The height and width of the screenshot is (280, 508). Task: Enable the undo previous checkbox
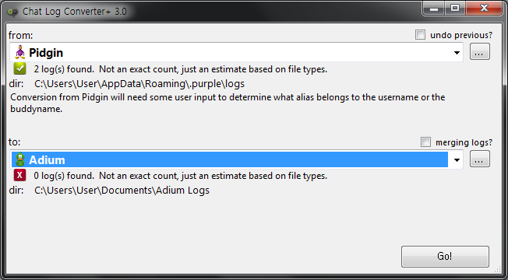tap(420, 34)
